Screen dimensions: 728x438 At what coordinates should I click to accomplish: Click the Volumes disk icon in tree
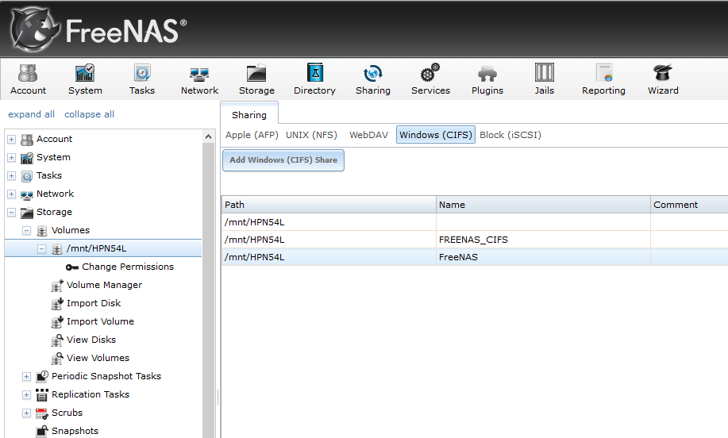(42, 231)
